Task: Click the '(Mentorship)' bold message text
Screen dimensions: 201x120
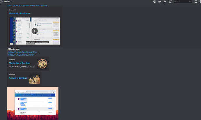Action: pyautogui.click(x=14, y=49)
